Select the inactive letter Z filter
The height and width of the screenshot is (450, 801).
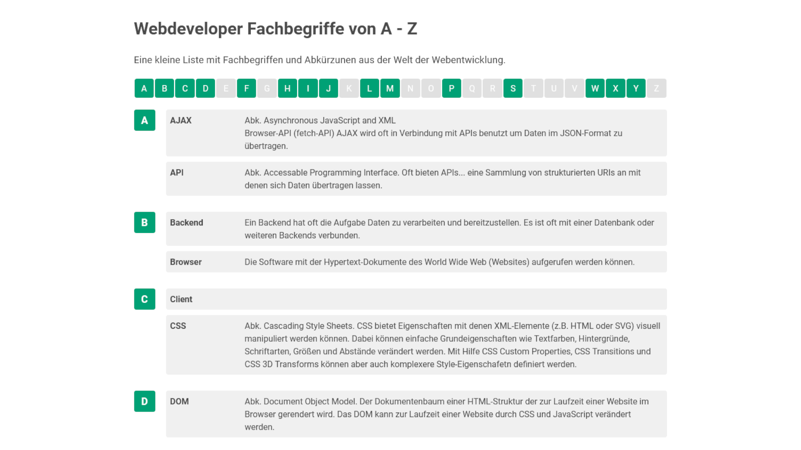click(x=656, y=88)
